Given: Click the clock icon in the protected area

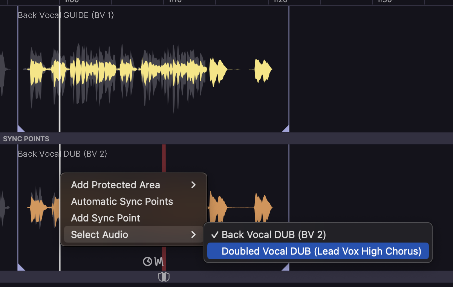Looking at the screenshot, I should pyautogui.click(x=148, y=261).
